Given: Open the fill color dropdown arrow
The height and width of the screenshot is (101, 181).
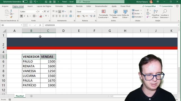Looking at the screenshot, I should click(x=43, y=16).
